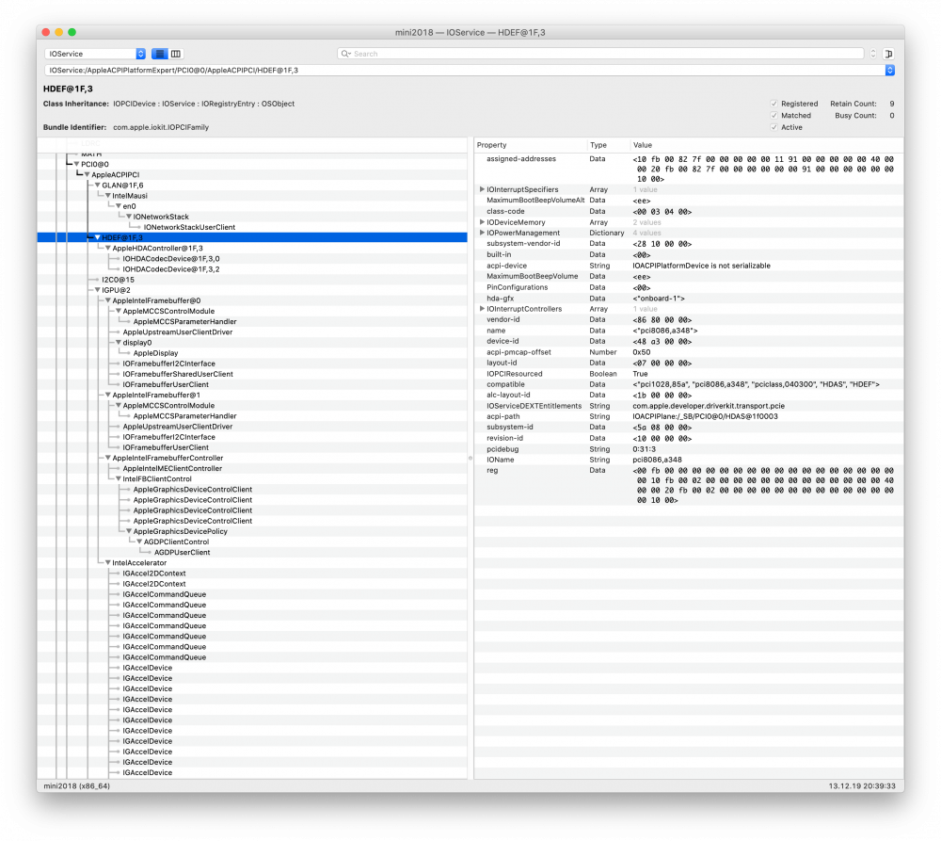Image resolution: width=941 pixels, height=841 pixels.
Task: Select the AppleDisplay tree entry
Action: (x=155, y=353)
